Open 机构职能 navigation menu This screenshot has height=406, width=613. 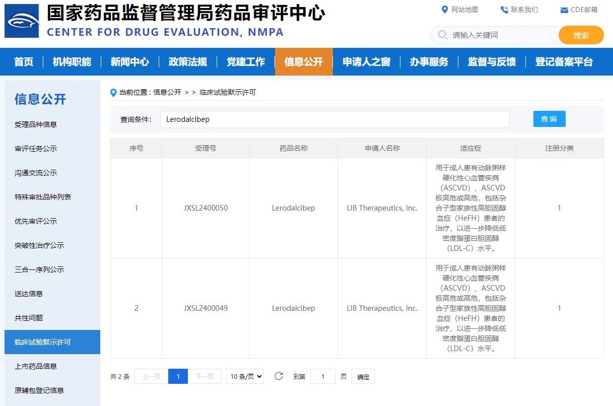pos(72,62)
